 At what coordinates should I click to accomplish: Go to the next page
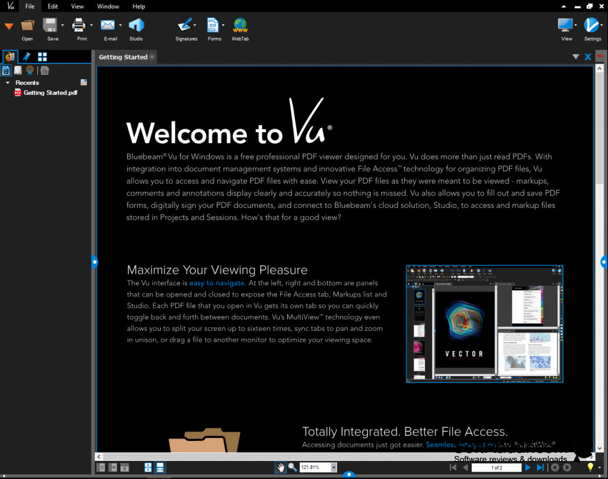528,467
